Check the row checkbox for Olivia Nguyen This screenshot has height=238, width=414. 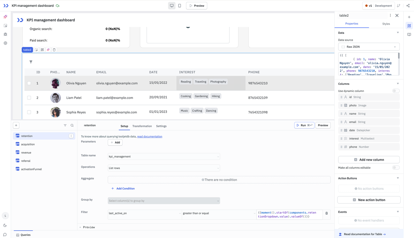coord(29,83)
